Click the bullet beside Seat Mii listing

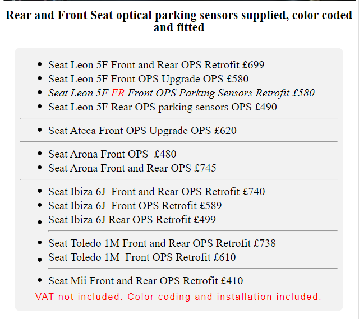39,280
